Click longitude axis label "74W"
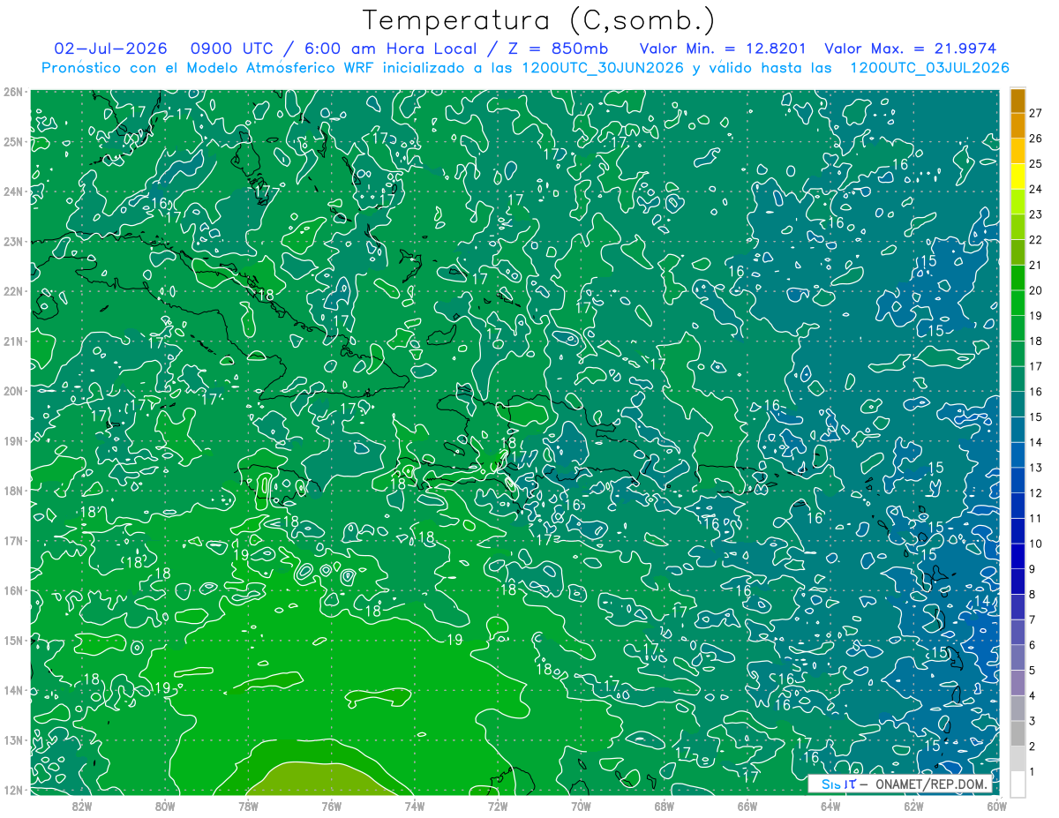Screen dimensions: 1059x818 pyautogui.click(x=414, y=806)
